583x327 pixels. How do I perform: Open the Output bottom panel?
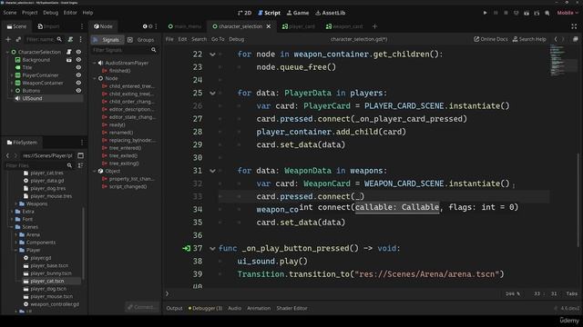click(174, 308)
